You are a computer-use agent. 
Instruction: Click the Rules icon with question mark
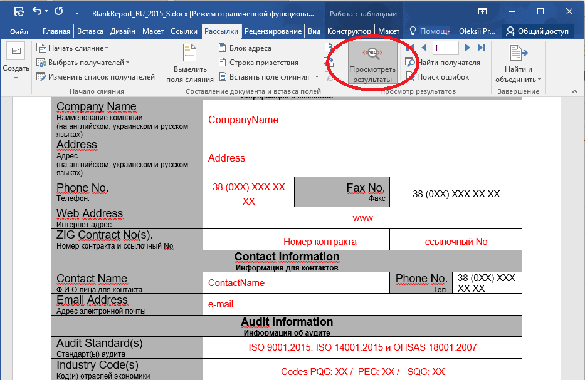[x=329, y=48]
